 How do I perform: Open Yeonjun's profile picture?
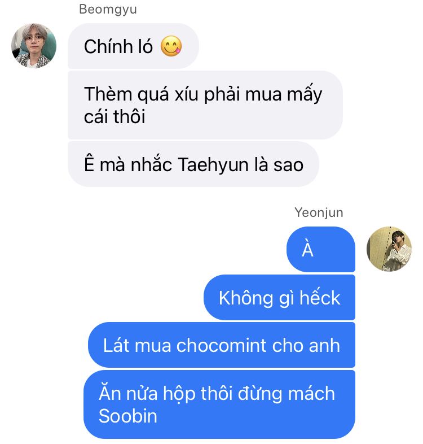(389, 249)
